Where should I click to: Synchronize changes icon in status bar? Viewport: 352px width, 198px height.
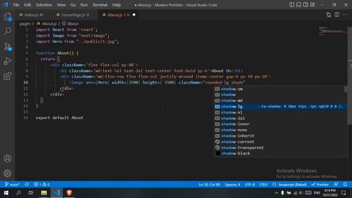click(x=27, y=184)
